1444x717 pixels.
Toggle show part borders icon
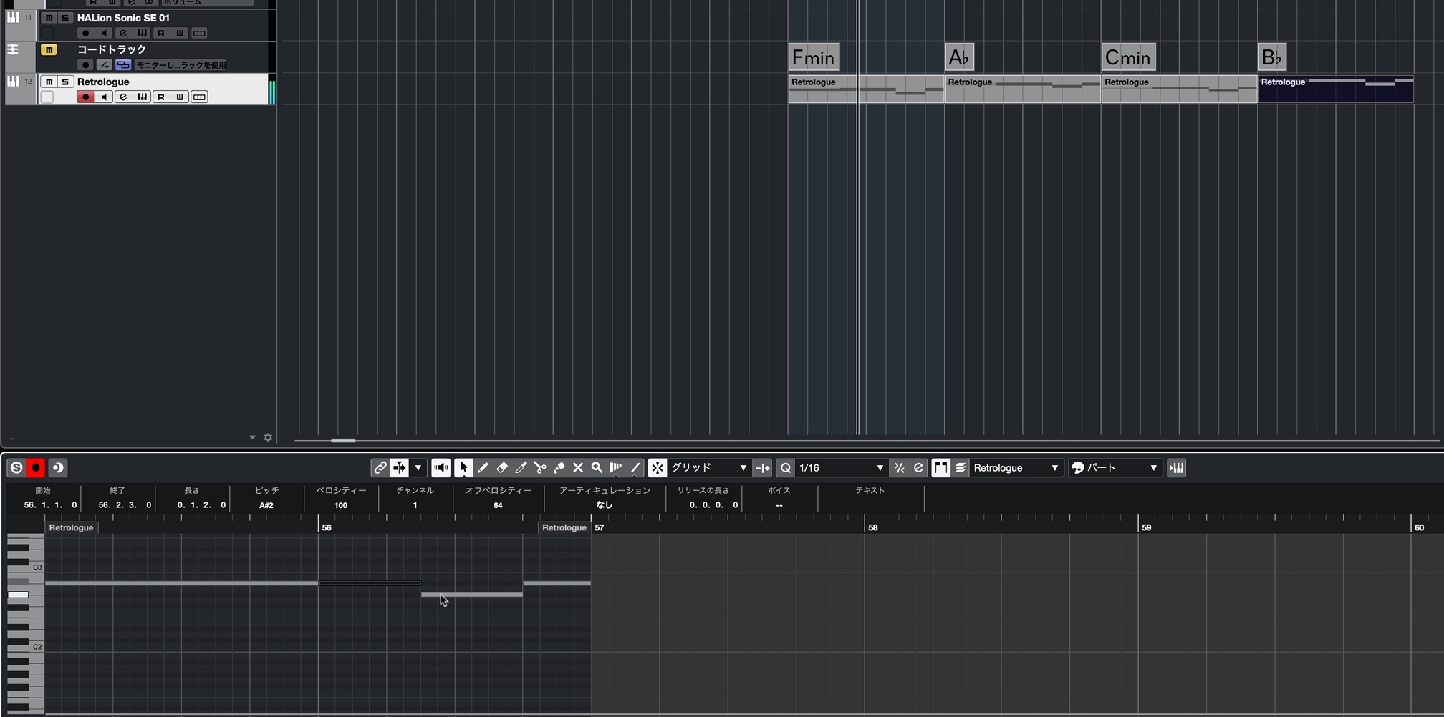pyautogui.click(x=941, y=468)
